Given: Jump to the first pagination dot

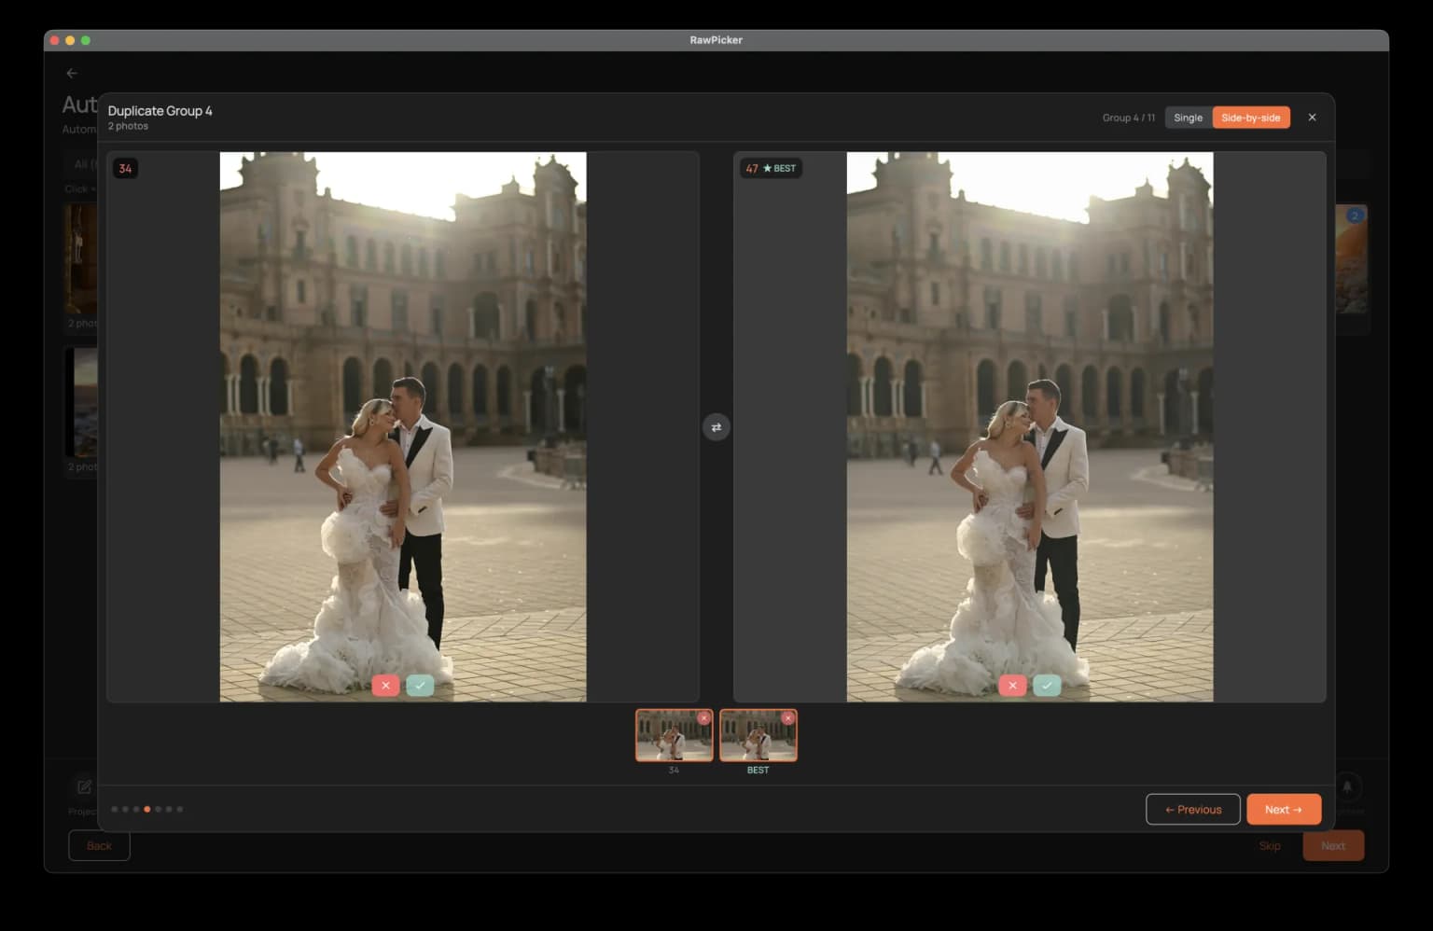Looking at the screenshot, I should [x=115, y=809].
